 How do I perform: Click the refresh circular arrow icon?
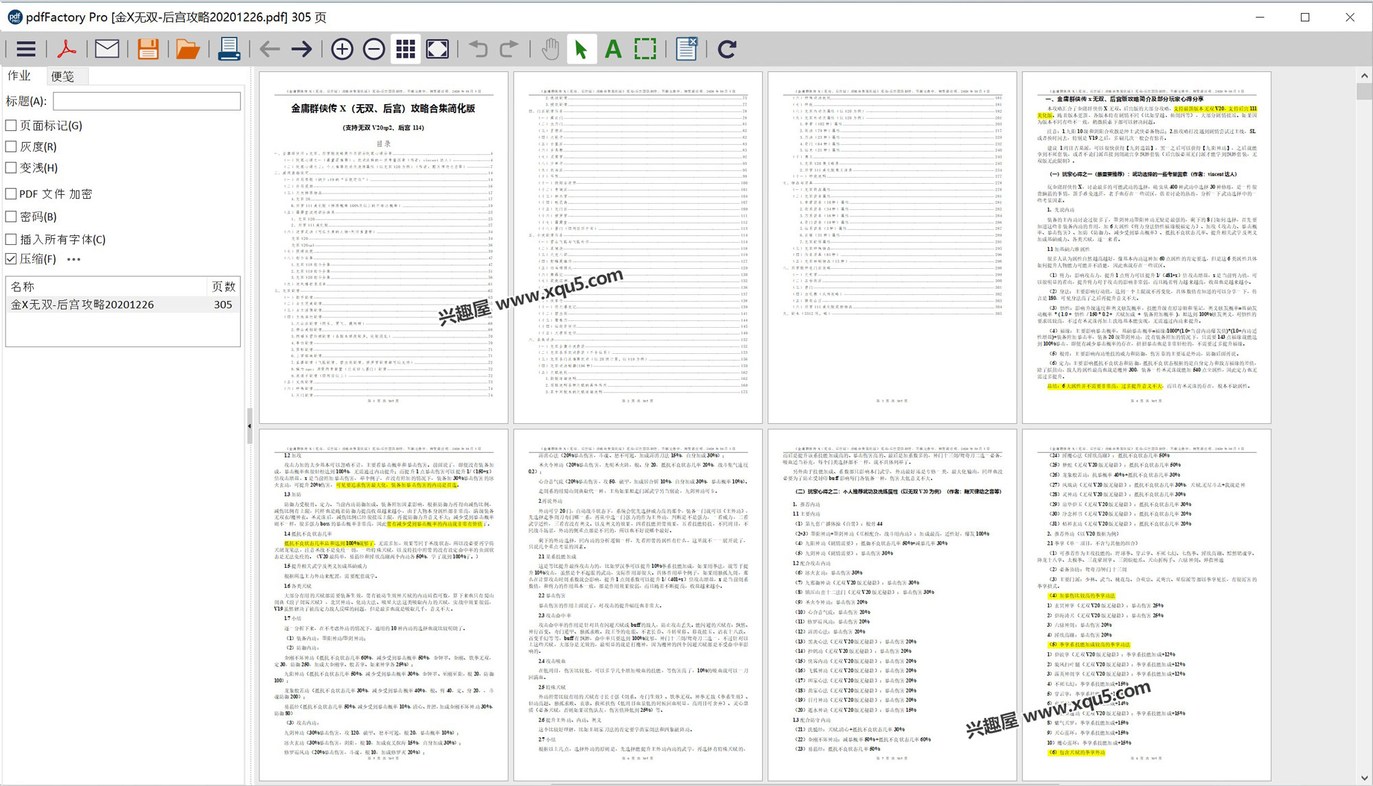click(x=726, y=49)
